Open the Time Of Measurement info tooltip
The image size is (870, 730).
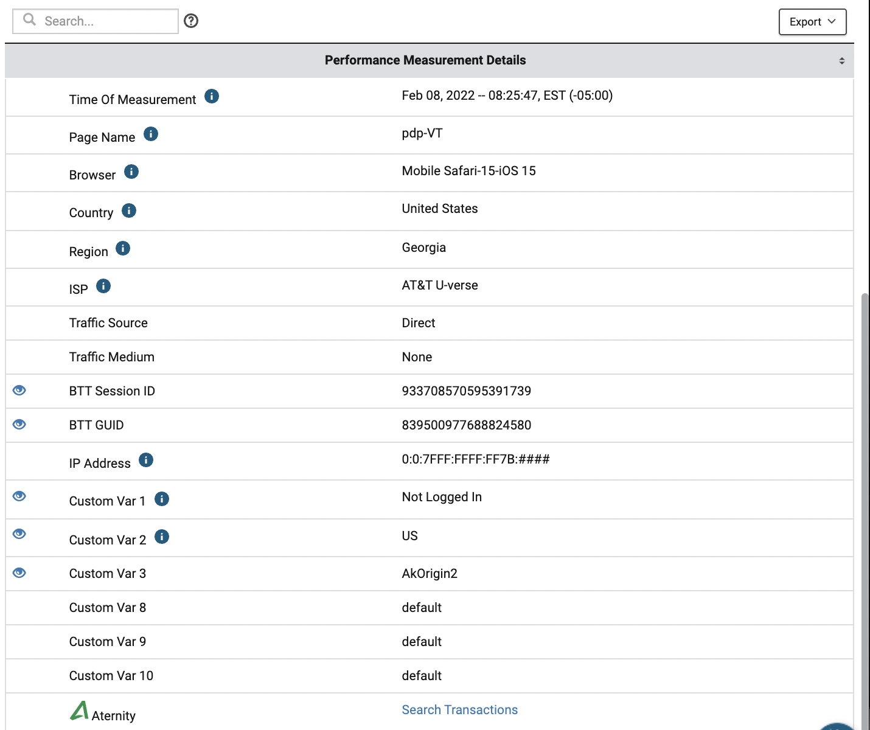click(211, 96)
